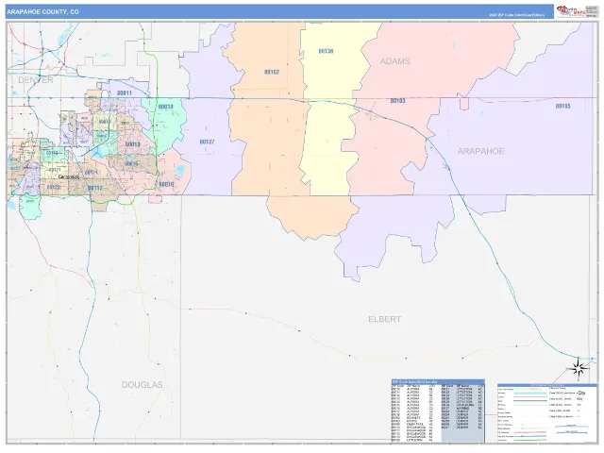The image size is (604, 453).
Task: Click the edition subtitle text in header
Action: (x=517, y=15)
